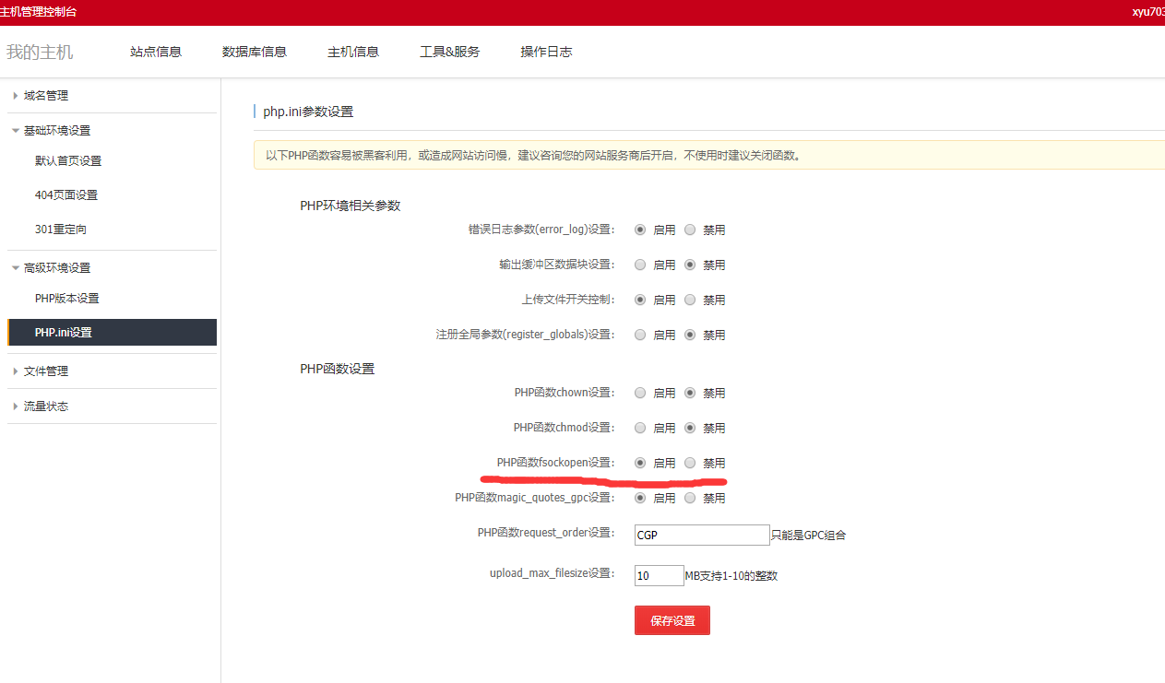Image resolution: width=1165 pixels, height=683 pixels.
Task: Expand the 文件管理 sidebar section
Action: tap(45, 371)
